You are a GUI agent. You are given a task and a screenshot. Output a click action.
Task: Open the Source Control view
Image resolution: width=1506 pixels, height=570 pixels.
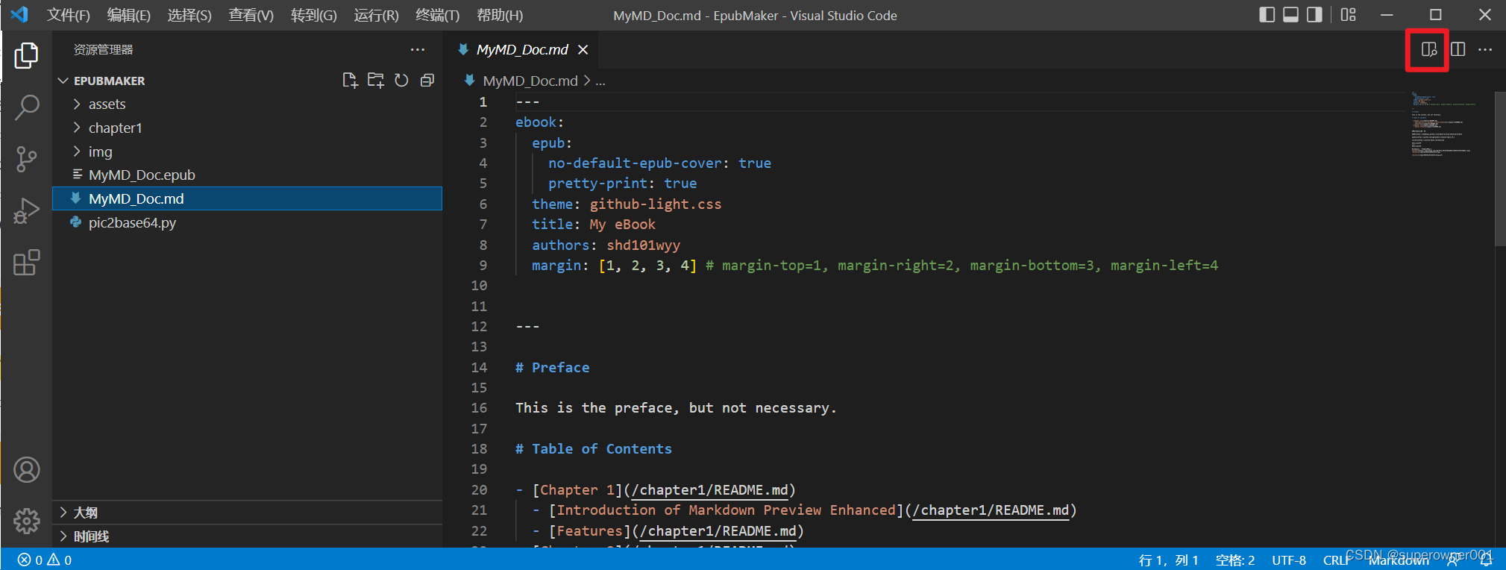[x=26, y=159]
